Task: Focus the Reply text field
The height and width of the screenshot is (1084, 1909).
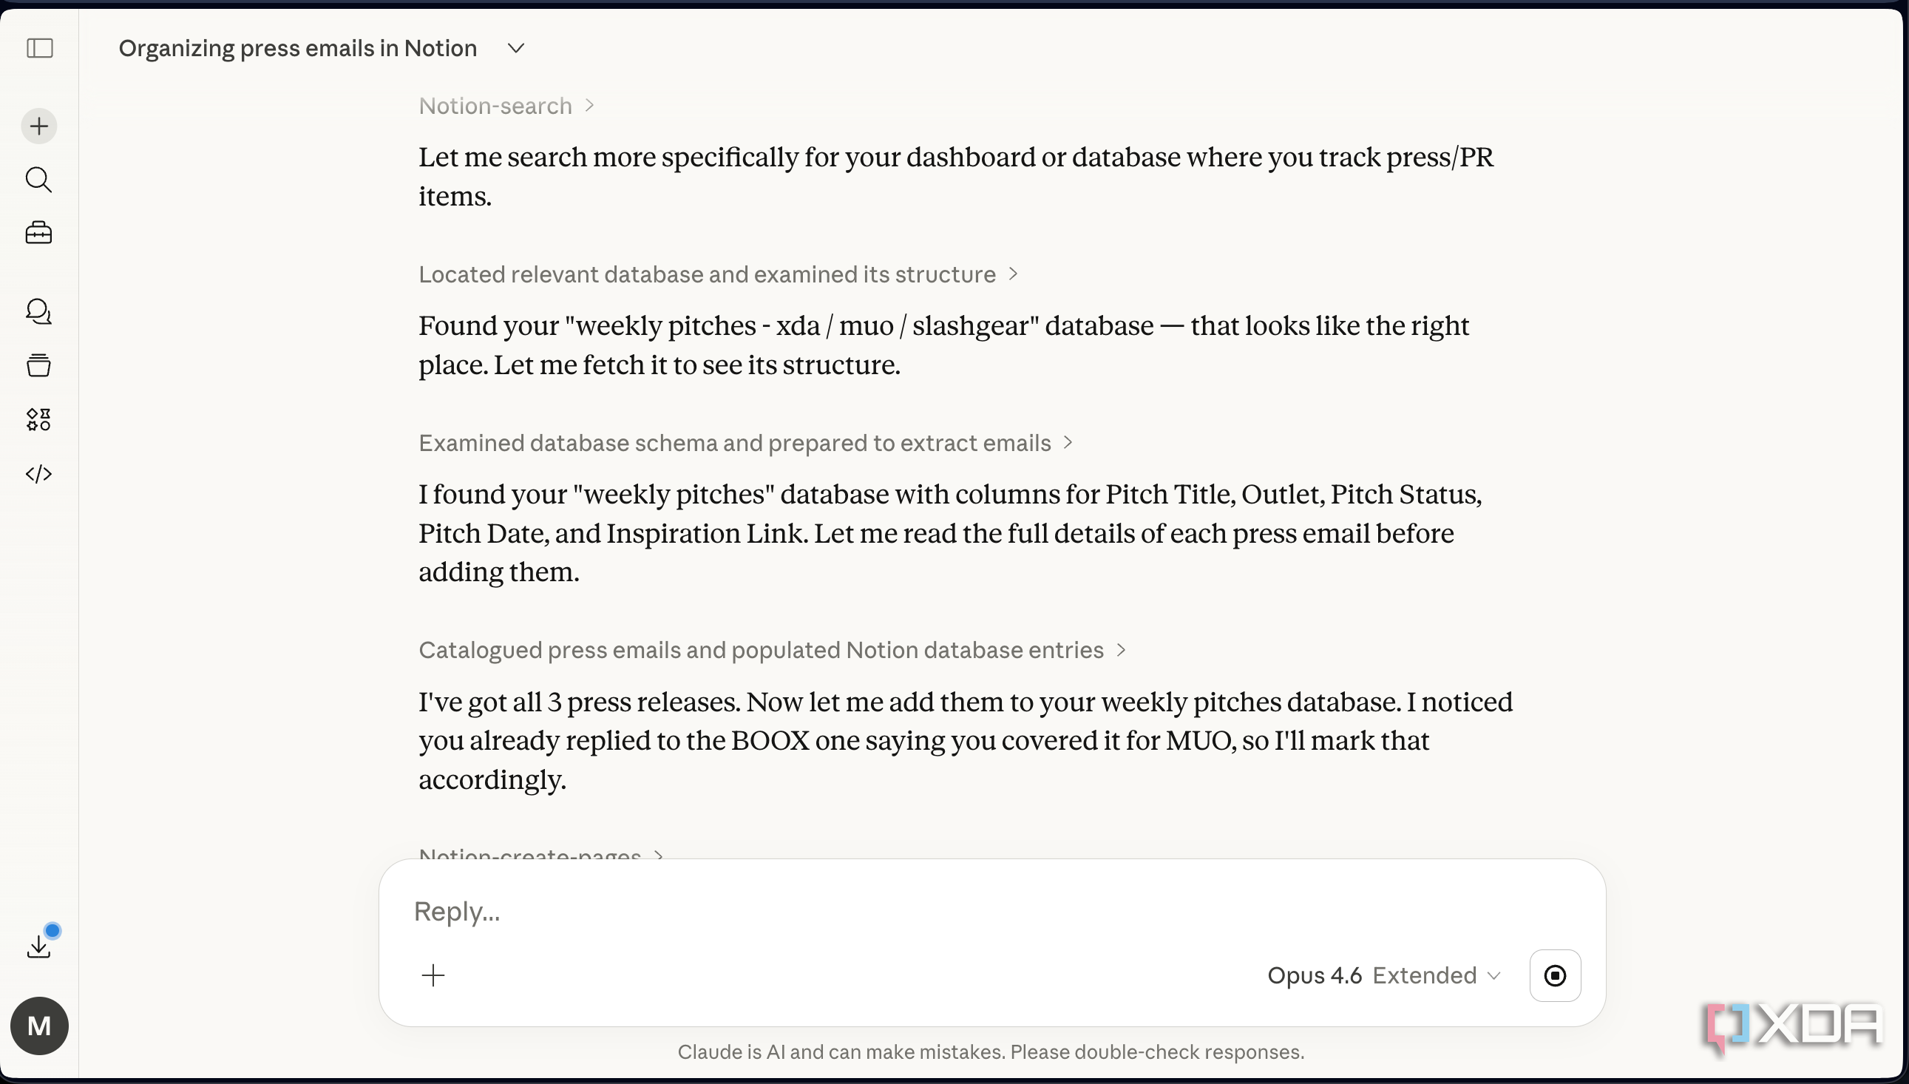Action: coord(991,911)
